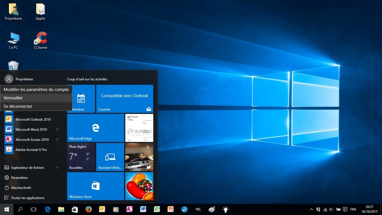Open Access from the taskbar
382x215 pixels.
click(x=129, y=209)
